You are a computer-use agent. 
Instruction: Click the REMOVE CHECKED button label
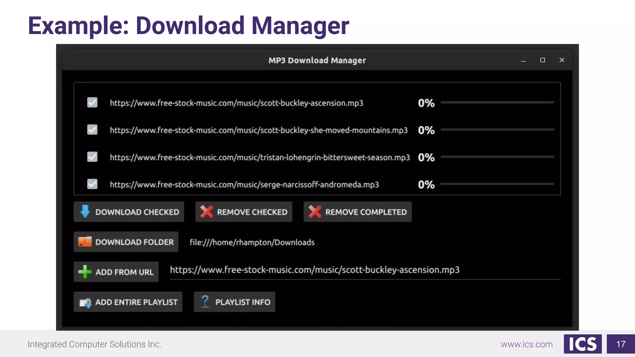tap(252, 212)
